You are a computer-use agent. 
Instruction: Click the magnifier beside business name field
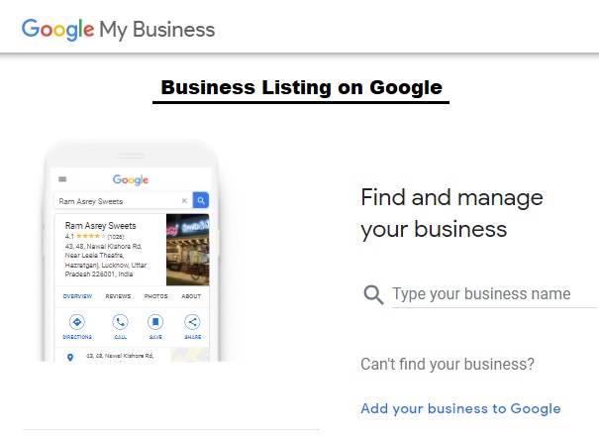pos(373,294)
